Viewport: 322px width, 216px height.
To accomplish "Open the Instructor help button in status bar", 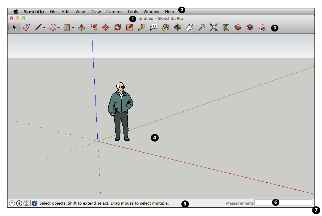I will tap(35, 203).
